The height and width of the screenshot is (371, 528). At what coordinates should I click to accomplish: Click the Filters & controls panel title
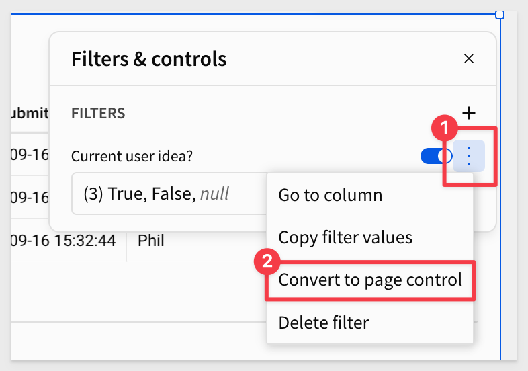[149, 59]
